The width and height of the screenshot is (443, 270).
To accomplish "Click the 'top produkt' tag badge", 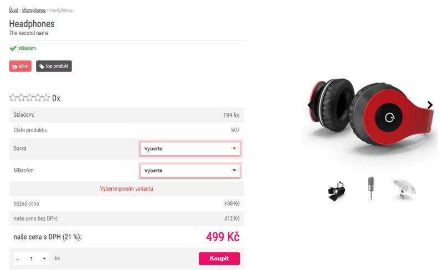I will [54, 66].
